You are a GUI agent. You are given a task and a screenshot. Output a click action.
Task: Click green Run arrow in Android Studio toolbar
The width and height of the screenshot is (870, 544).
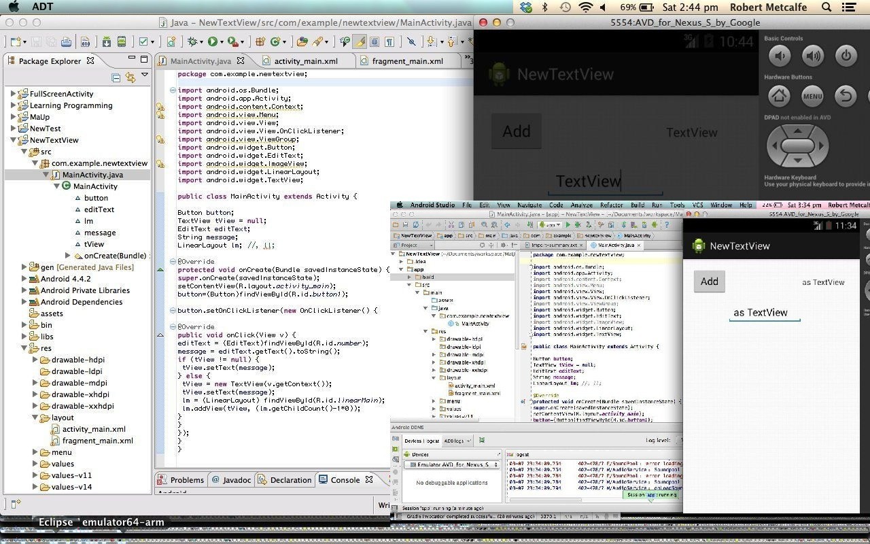568,224
